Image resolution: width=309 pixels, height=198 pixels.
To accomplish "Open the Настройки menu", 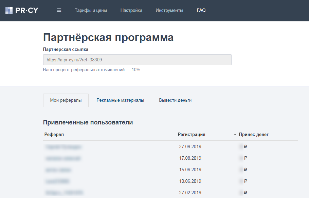I will pyautogui.click(x=131, y=10).
